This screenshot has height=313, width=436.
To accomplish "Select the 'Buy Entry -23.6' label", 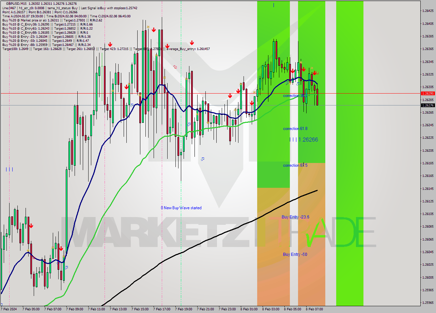I will pyautogui.click(x=296, y=217).
